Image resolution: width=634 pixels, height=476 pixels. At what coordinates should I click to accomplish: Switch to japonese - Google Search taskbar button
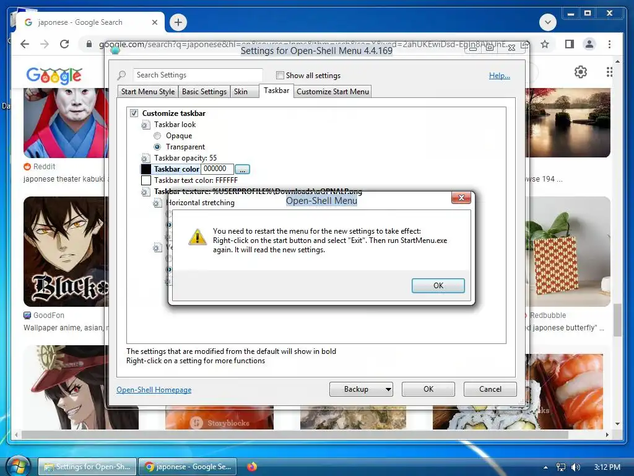click(188, 467)
